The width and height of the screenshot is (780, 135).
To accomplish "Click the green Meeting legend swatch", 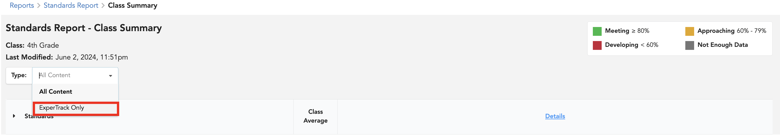I will (597, 31).
